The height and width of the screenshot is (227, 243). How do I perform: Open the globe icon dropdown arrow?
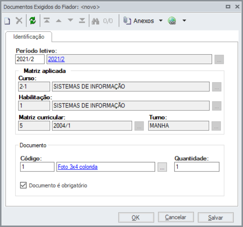[x=184, y=21]
